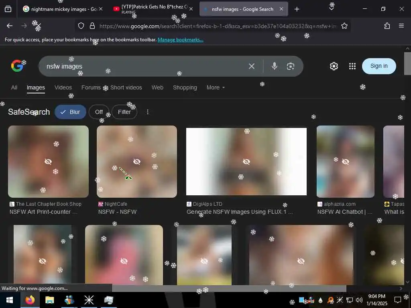Open NSFW - NSFW NightCafe result title
Viewport: 411px width, 308px height.
(118, 212)
